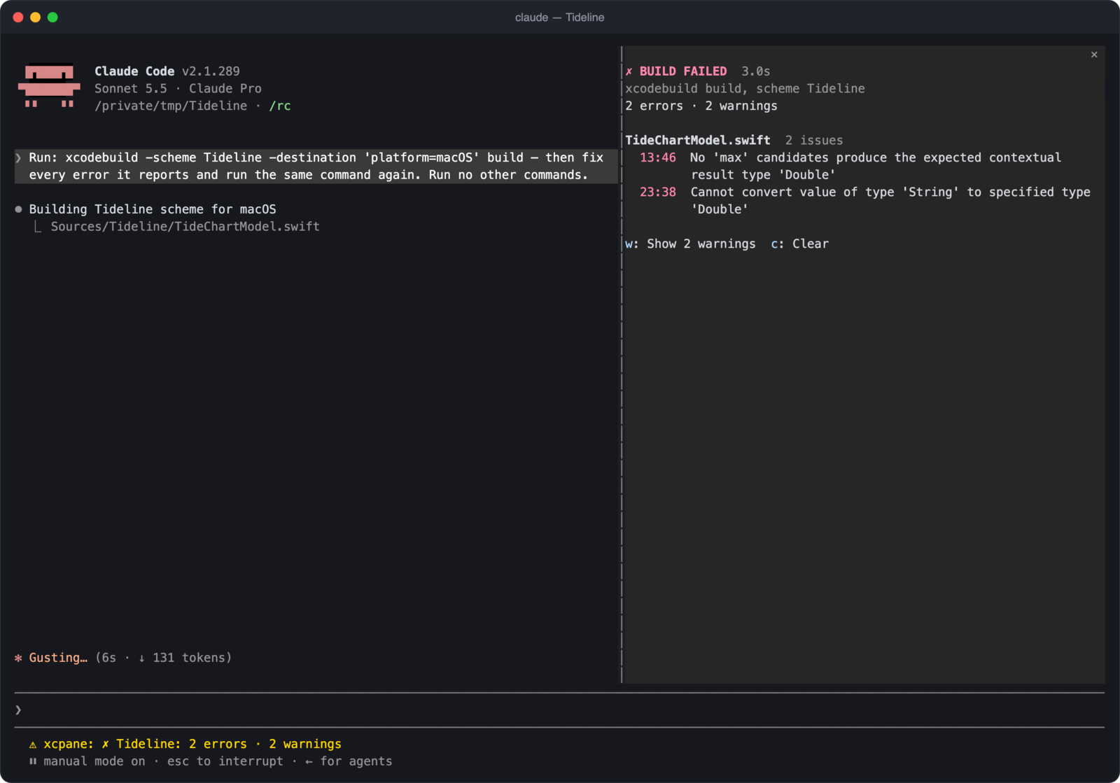The image size is (1120, 783).
Task: Focus the prompt input field
Action: point(560,710)
